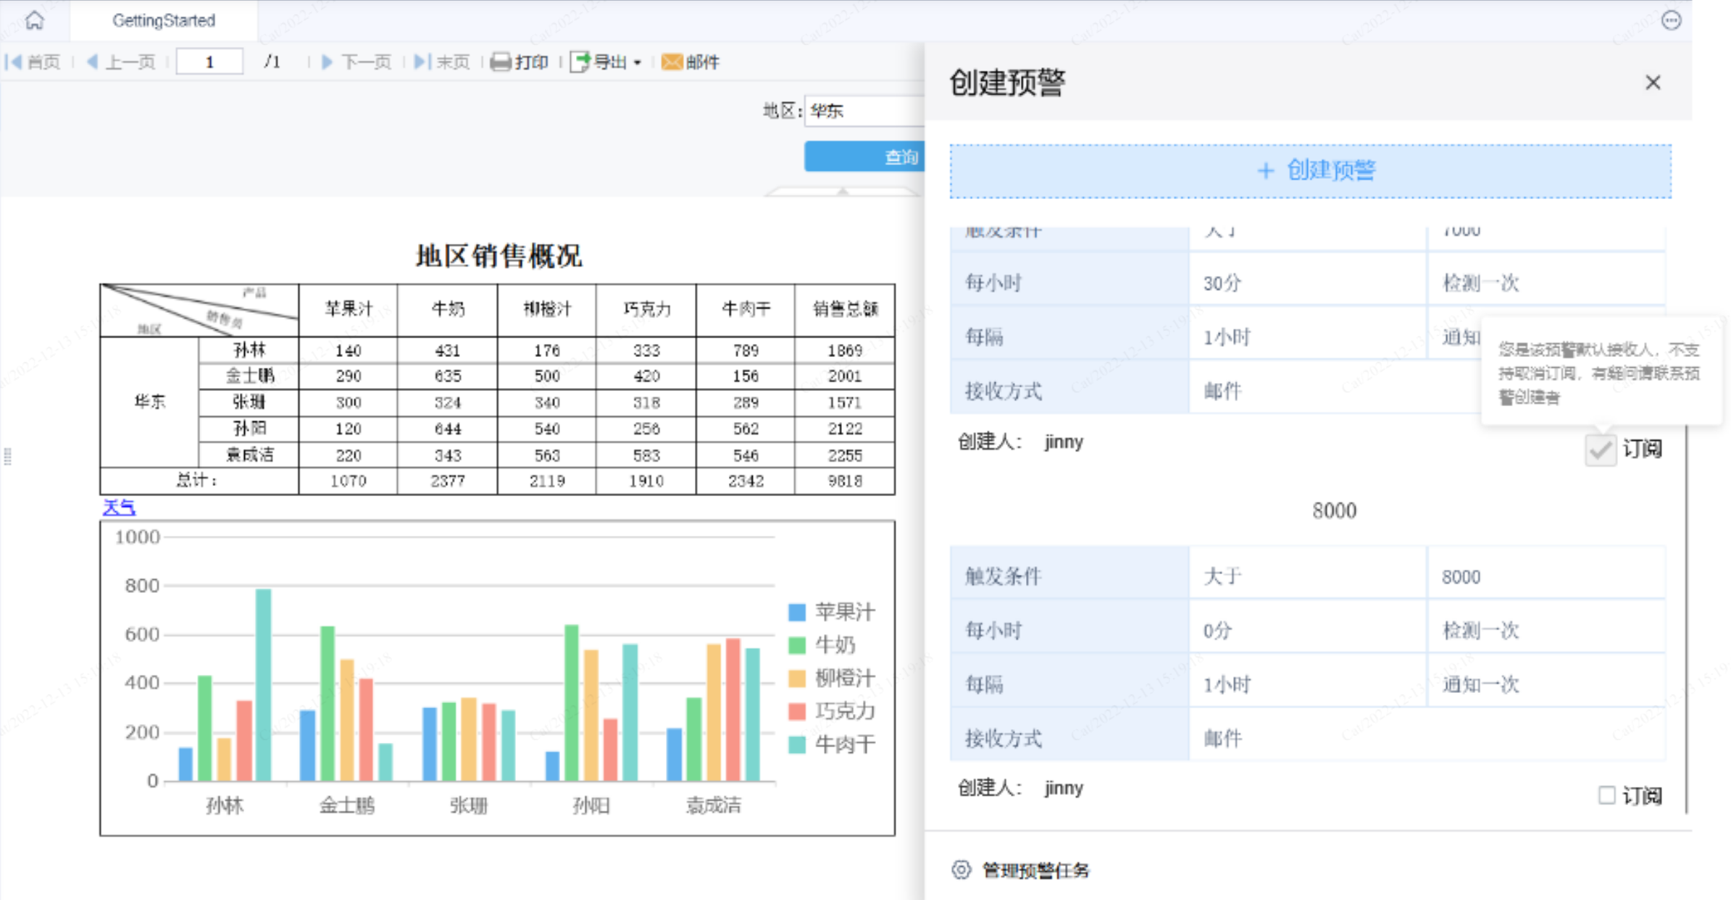
Task: Go to first page (首页)
Action: point(33,62)
